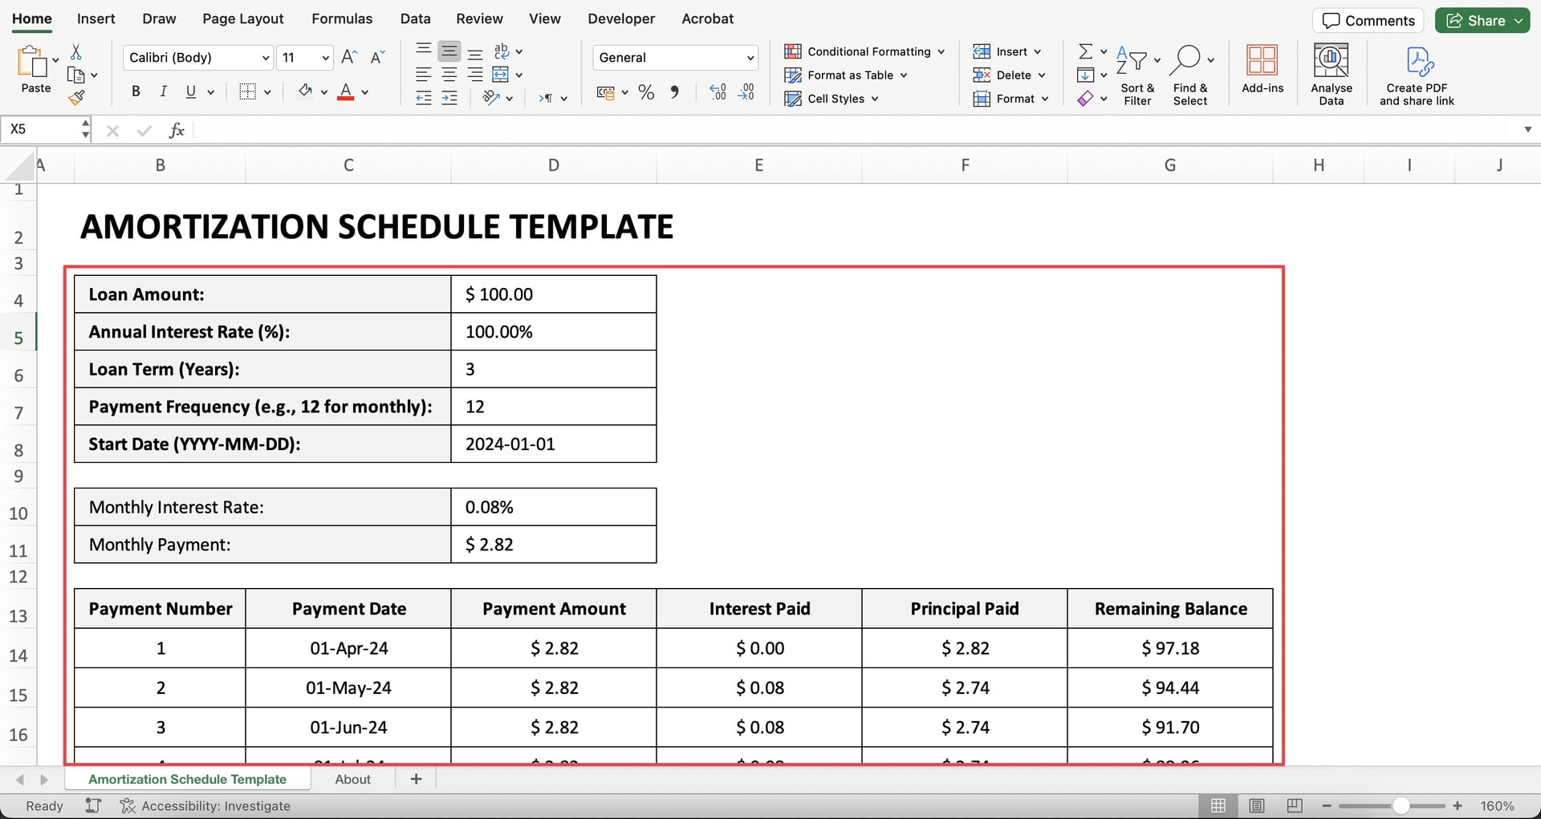Apply percent style formatting

[646, 92]
